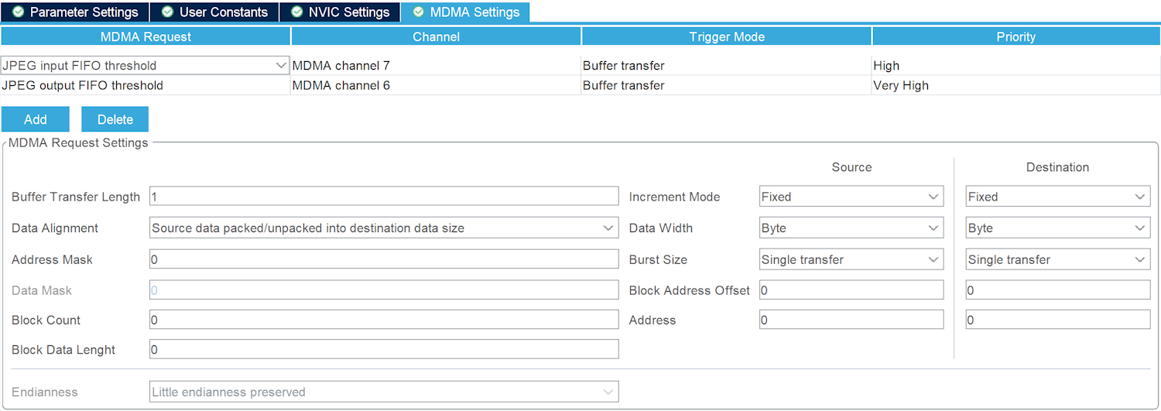Open the Data Alignment dropdown
The height and width of the screenshot is (411, 1161).
384,228
